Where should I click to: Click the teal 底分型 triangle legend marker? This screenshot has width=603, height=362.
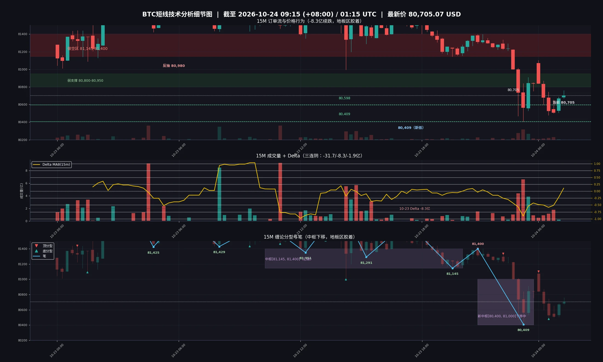(x=36, y=251)
